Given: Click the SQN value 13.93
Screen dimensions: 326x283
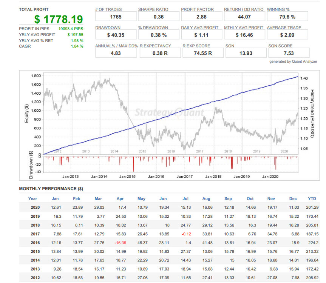Looking at the screenshot, I should click(x=246, y=53).
